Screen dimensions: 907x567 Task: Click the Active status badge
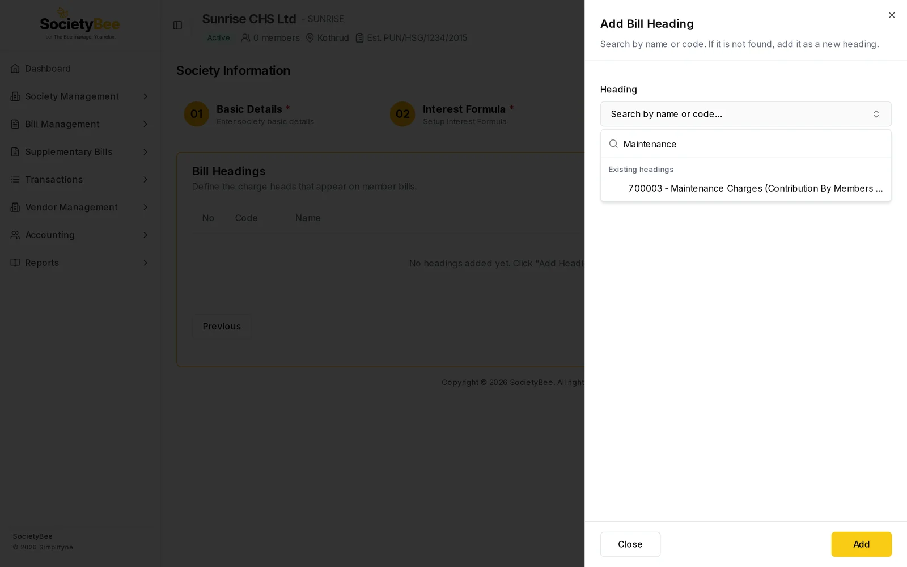(218, 38)
